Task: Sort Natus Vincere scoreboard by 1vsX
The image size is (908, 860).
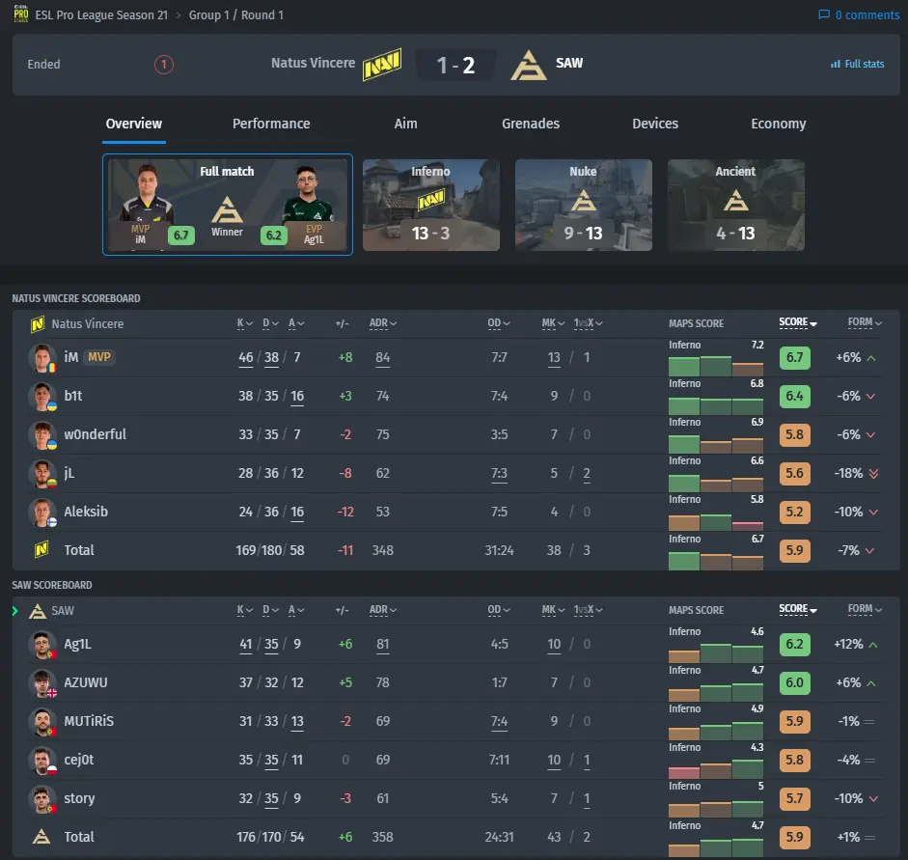Action: [x=589, y=323]
